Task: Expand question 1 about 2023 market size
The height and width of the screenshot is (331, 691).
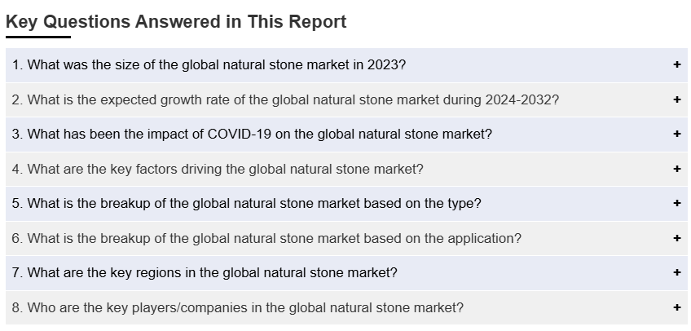Action: tap(209, 65)
